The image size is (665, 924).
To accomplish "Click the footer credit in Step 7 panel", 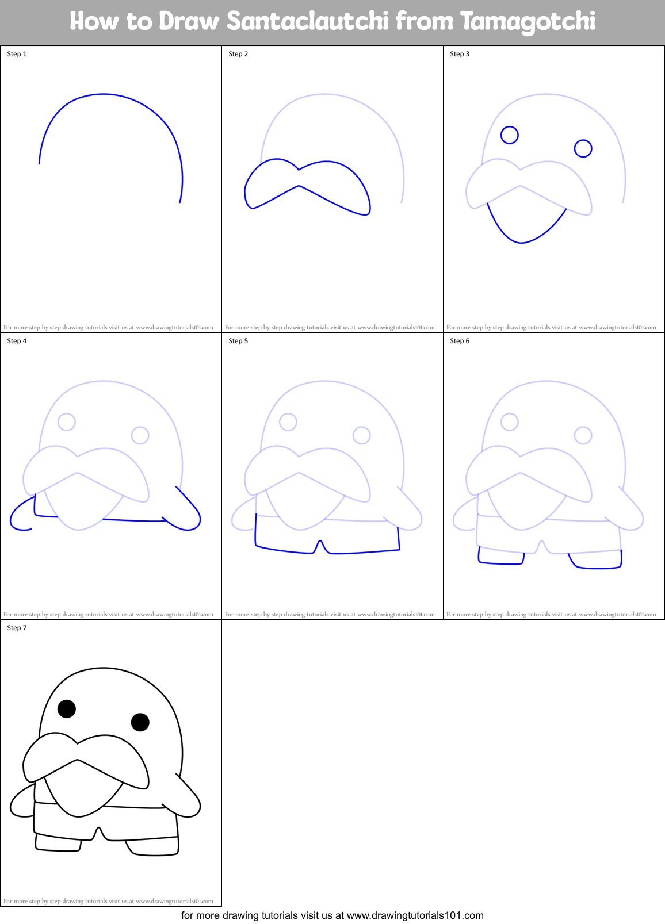I will click(108, 902).
